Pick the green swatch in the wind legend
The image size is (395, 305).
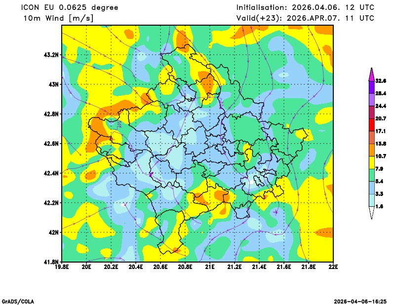[x=371, y=175]
